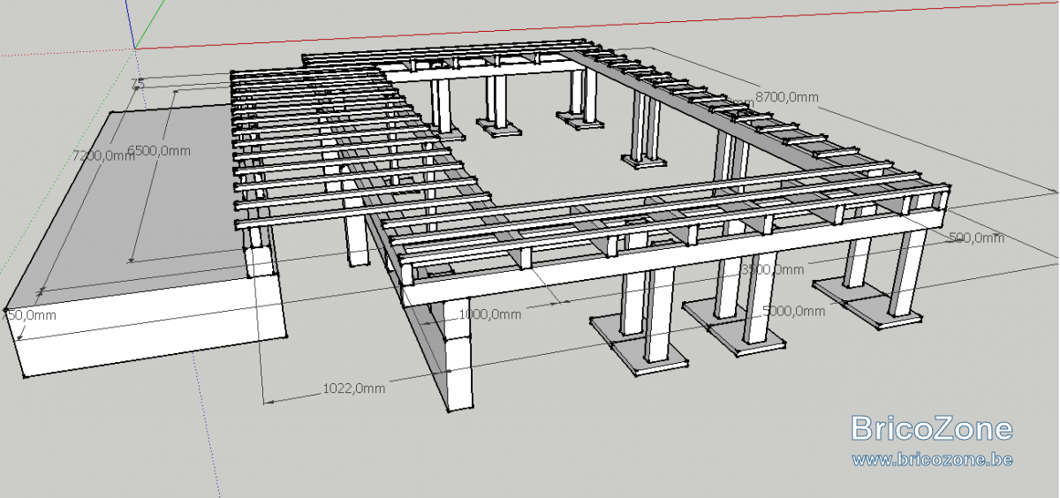Select the 75 dimension label

pos(137,84)
